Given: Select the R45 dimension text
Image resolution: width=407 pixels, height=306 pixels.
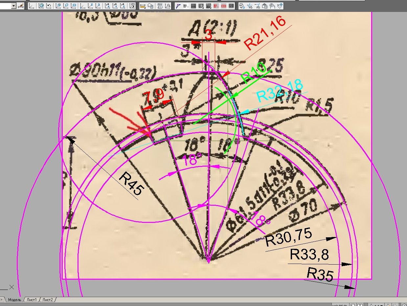Looking at the screenshot, I should pos(131,184).
